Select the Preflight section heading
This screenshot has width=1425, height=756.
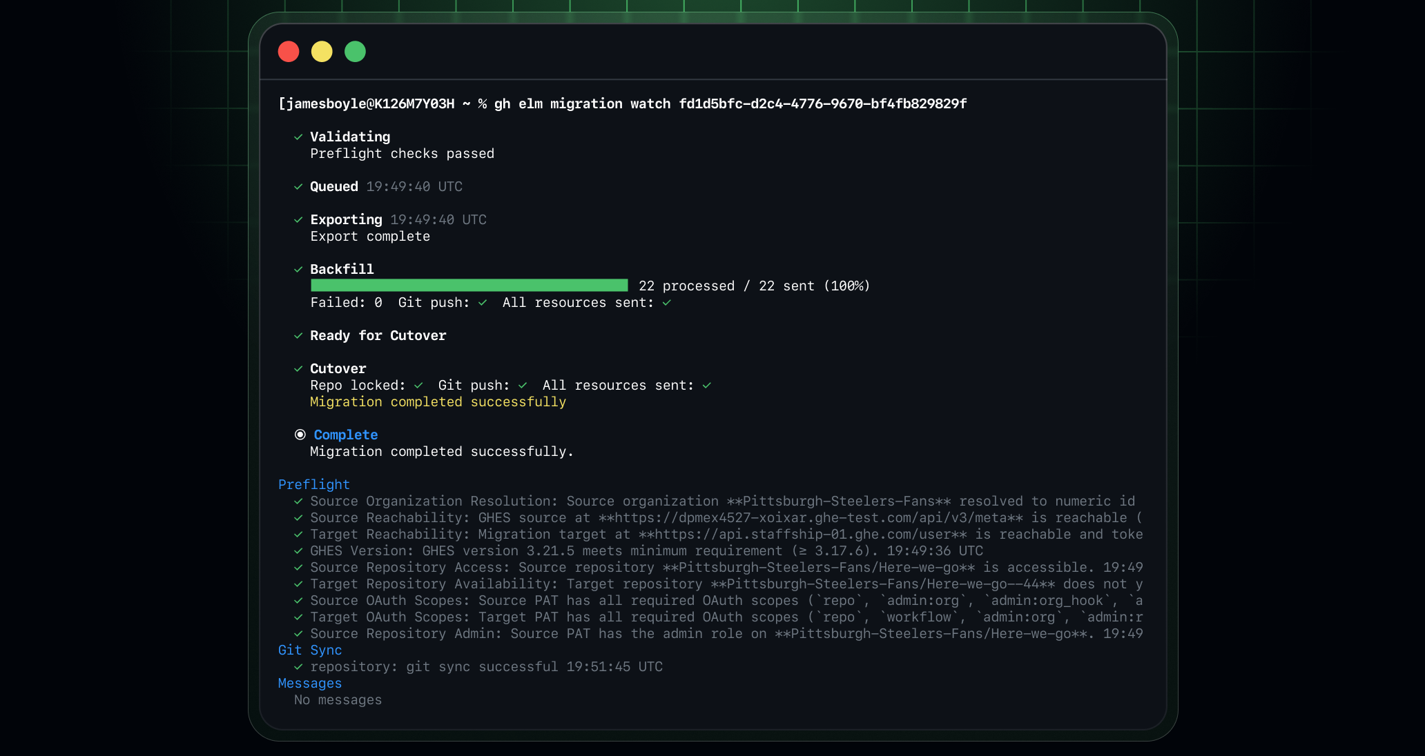314,485
